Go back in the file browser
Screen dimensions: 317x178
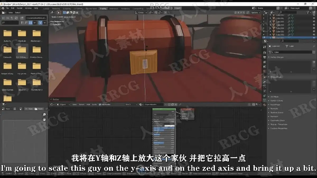(3, 18)
